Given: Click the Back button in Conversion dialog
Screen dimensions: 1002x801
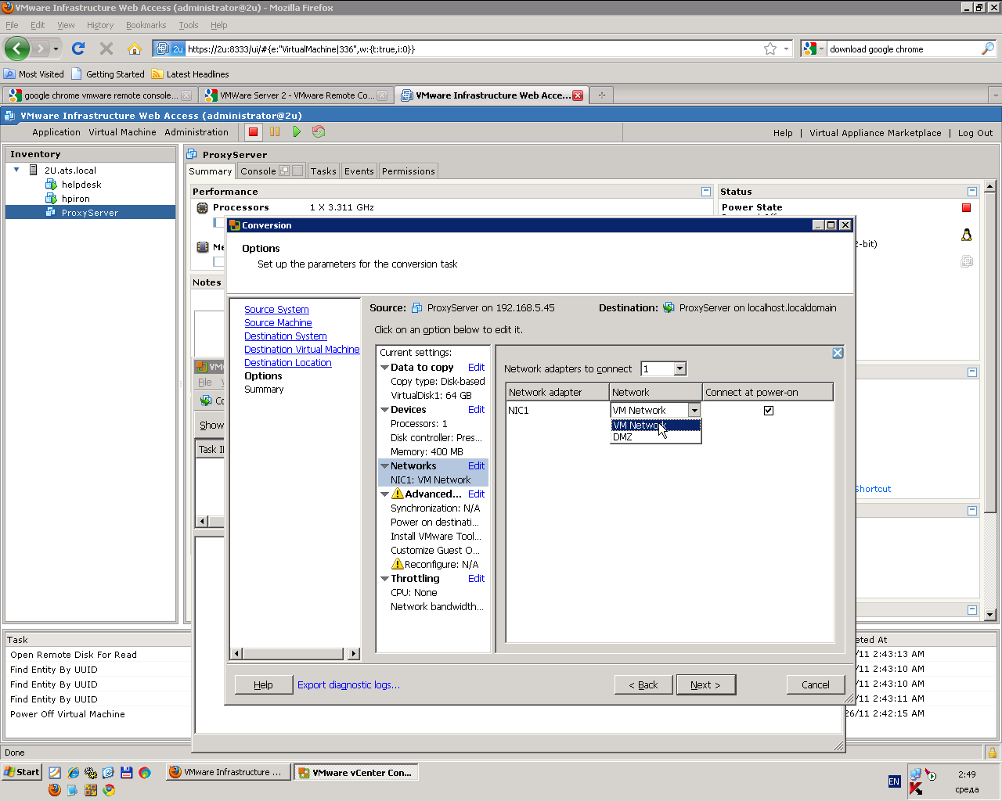Looking at the screenshot, I should click(x=643, y=685).
